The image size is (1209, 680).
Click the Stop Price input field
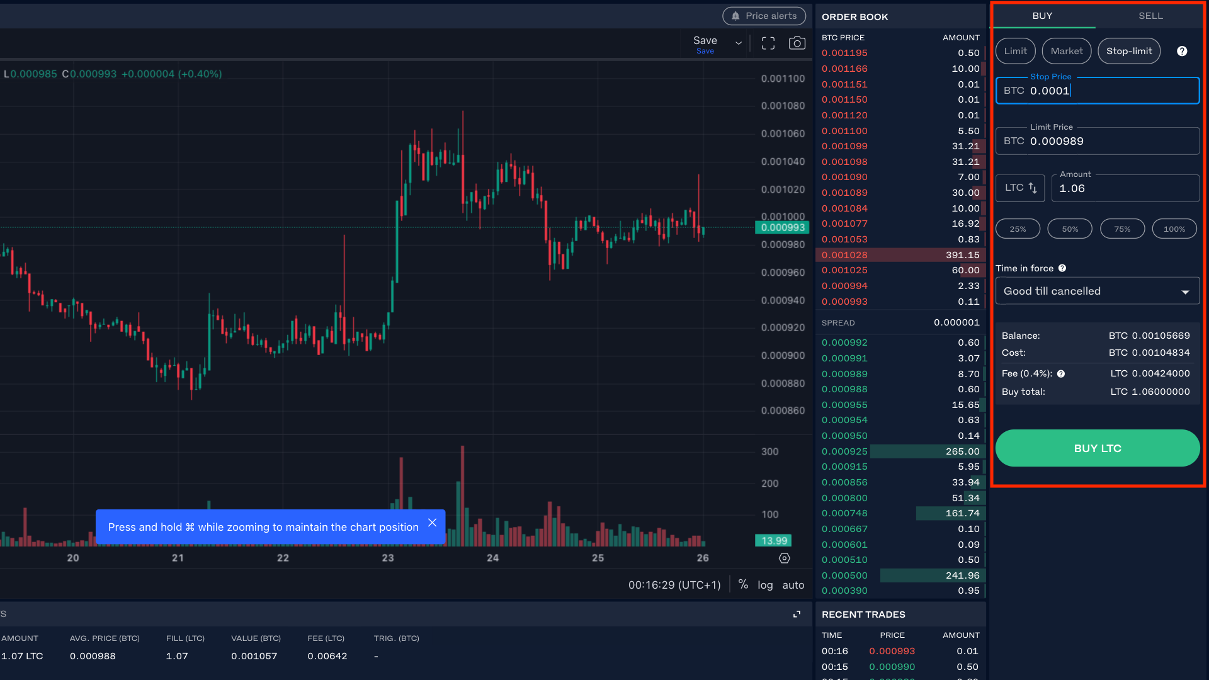pos(1096,91)
